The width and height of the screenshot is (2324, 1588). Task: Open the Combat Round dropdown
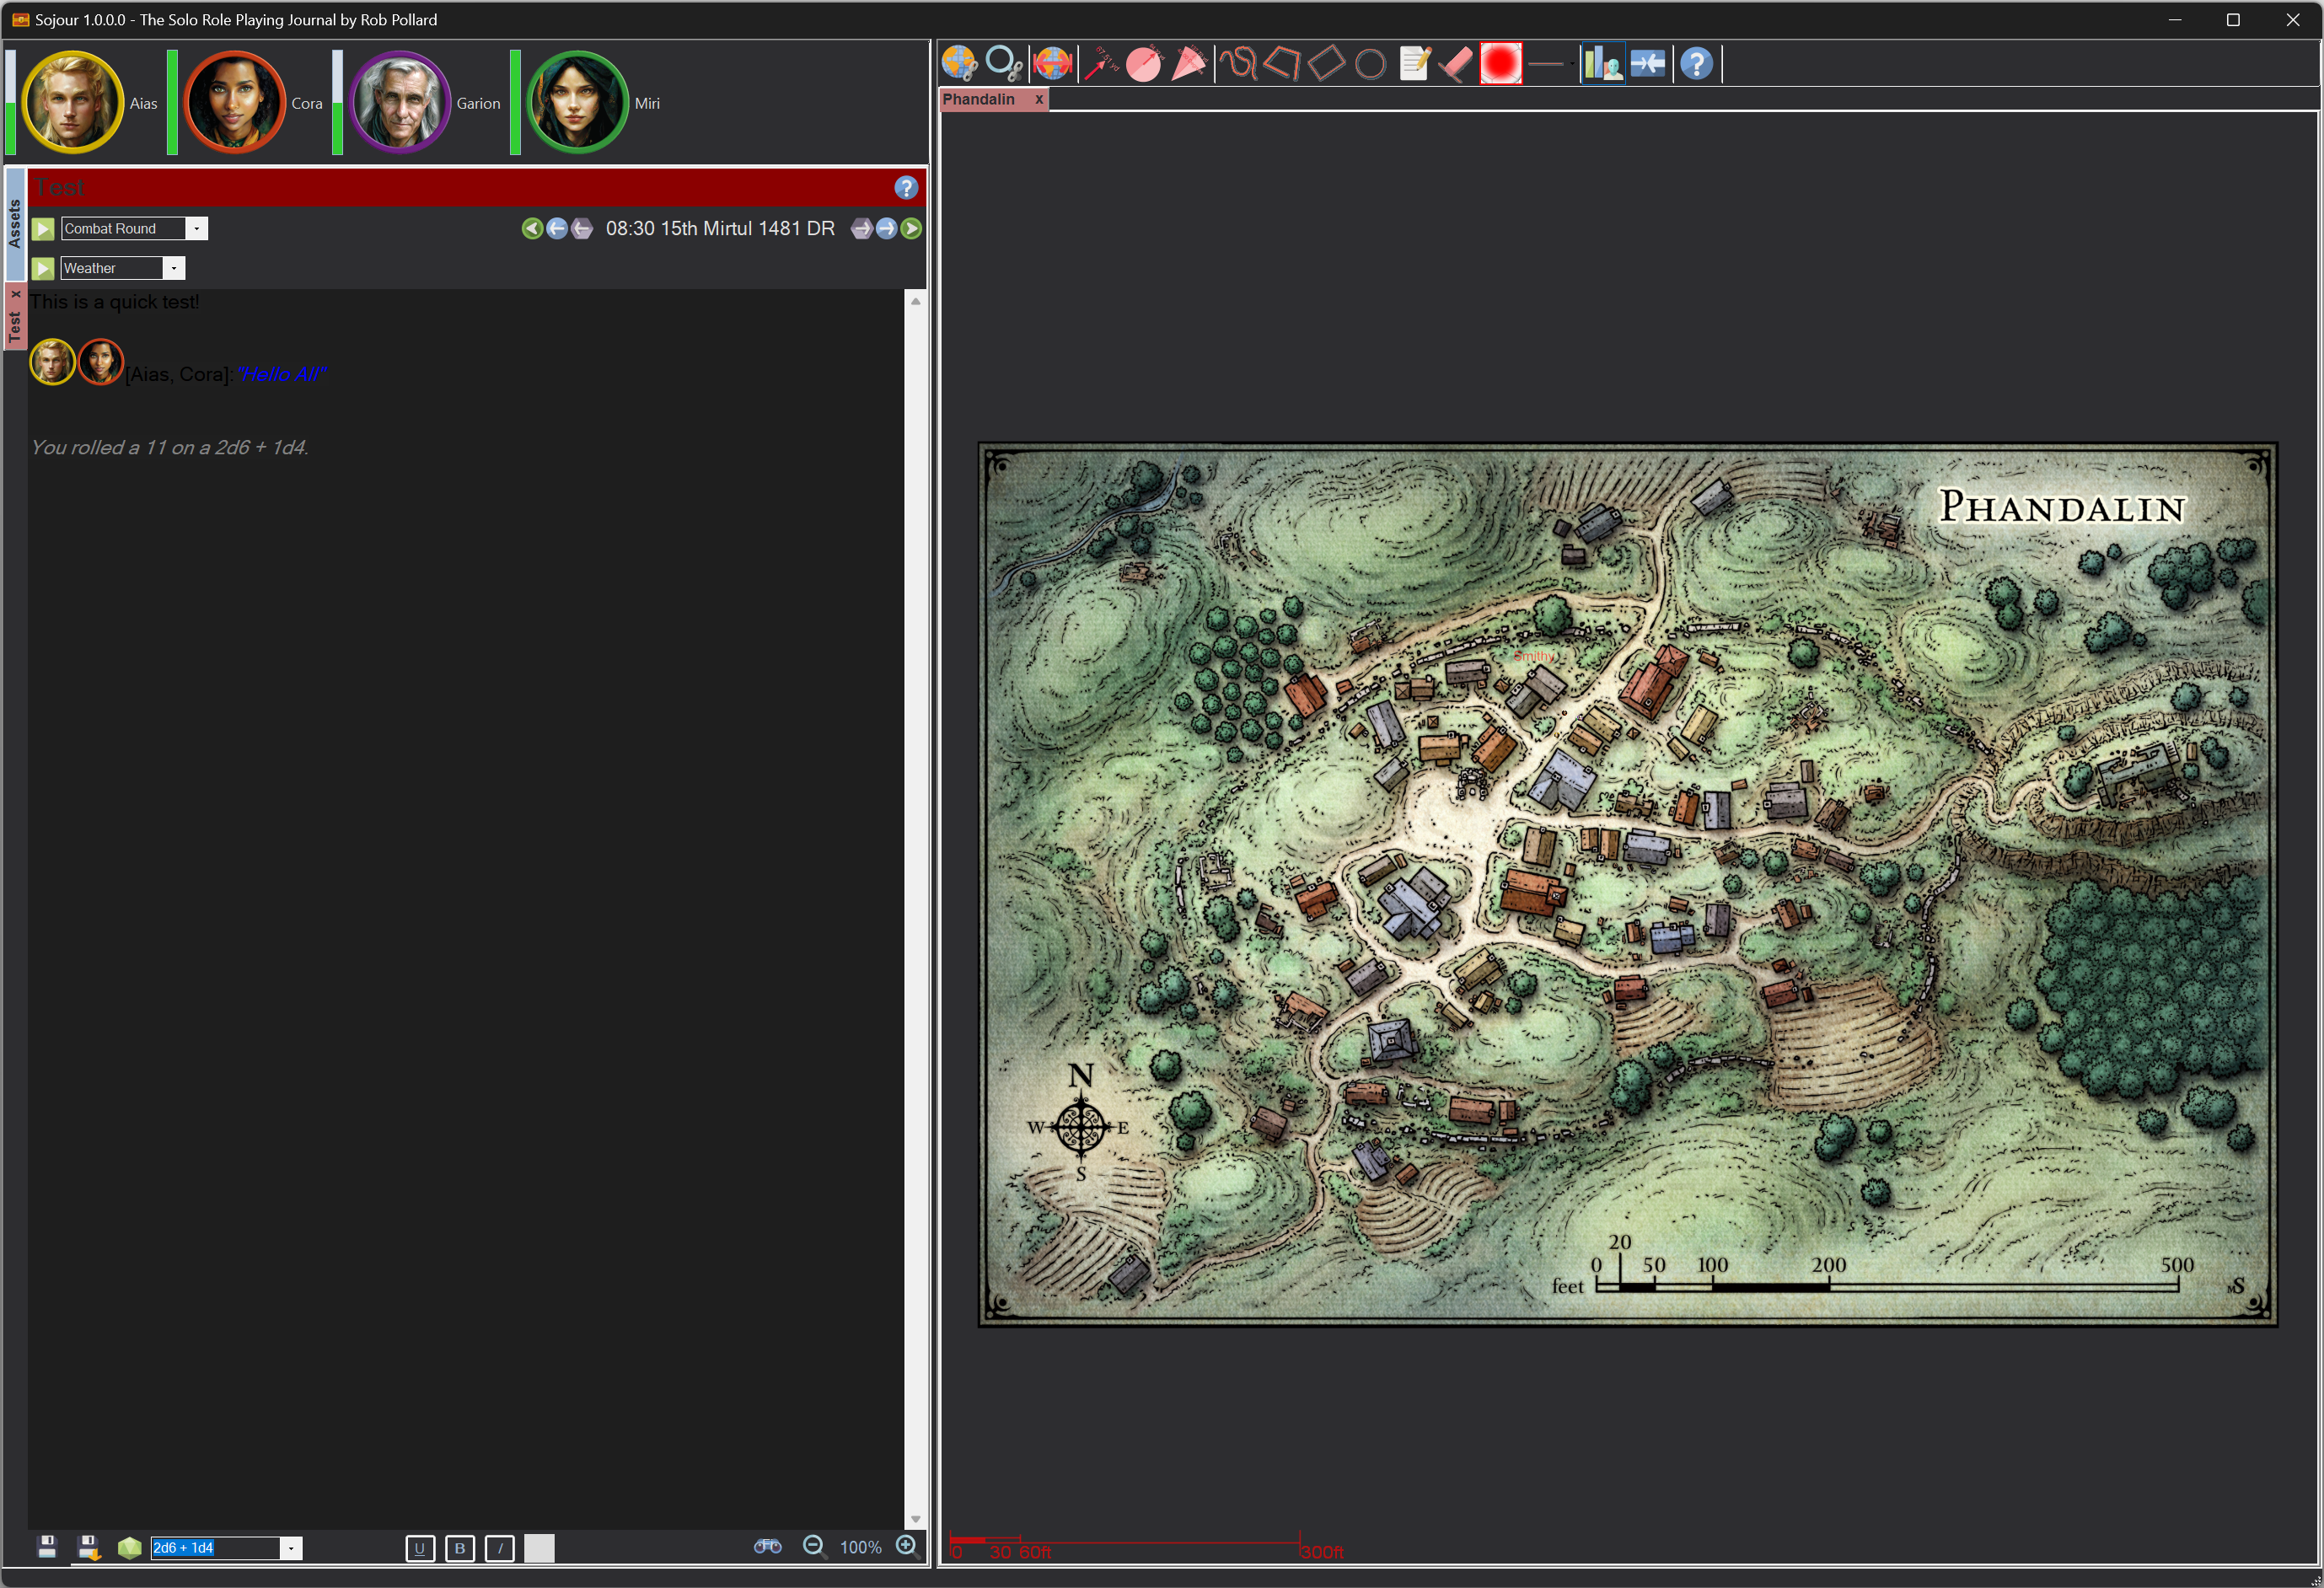(196, 229)
